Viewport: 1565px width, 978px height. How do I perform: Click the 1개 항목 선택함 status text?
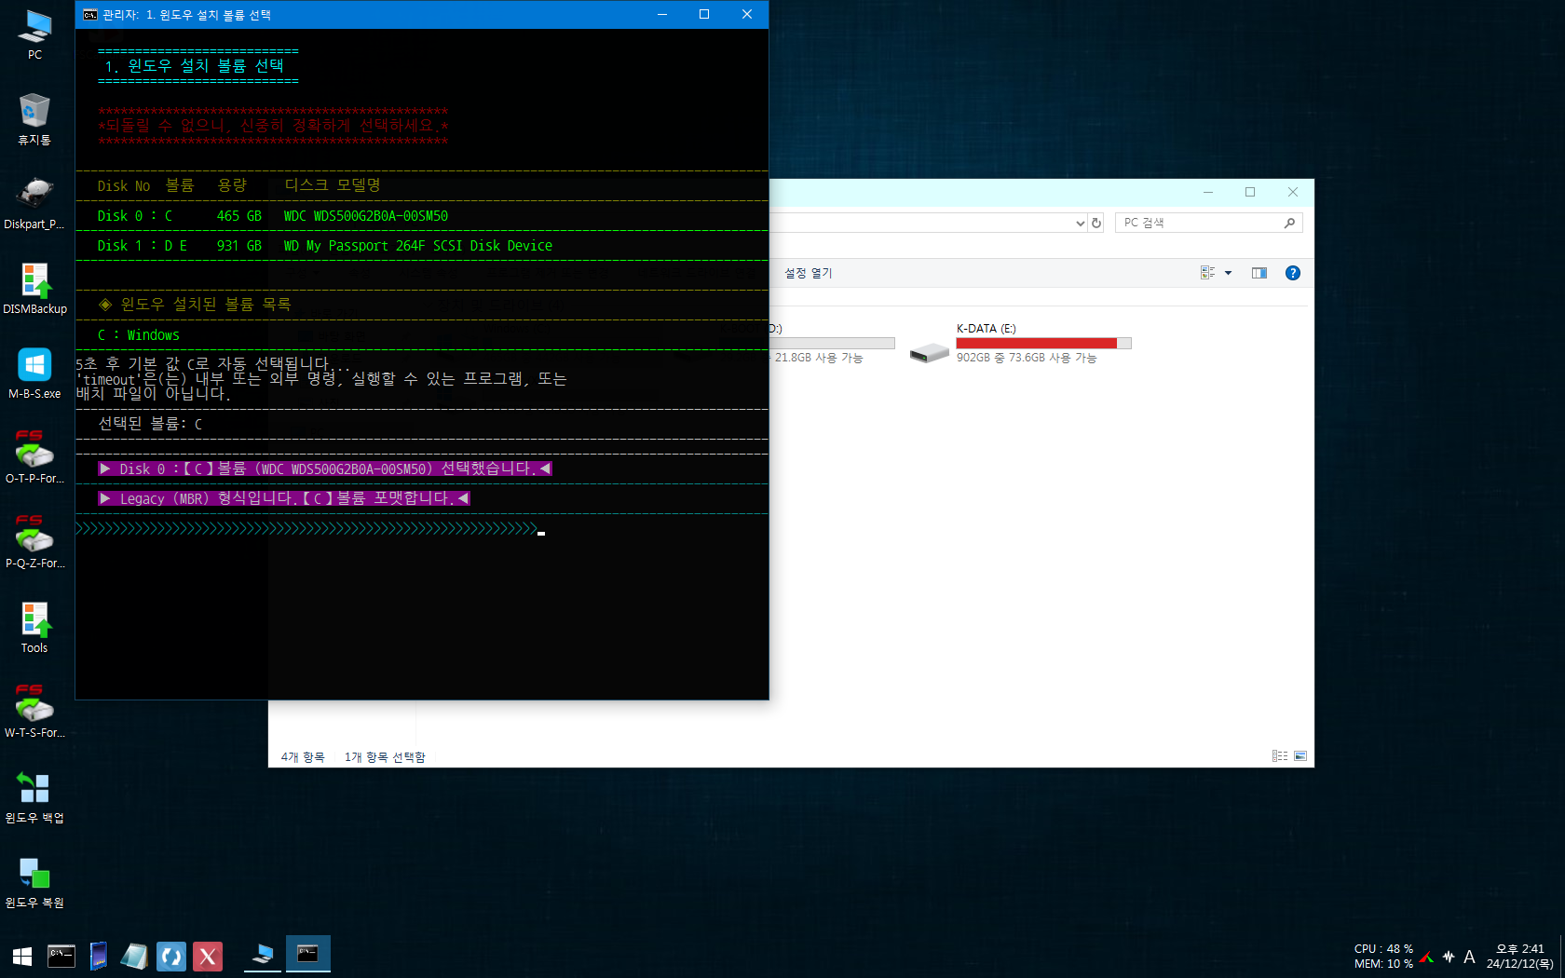pos(385,757)
